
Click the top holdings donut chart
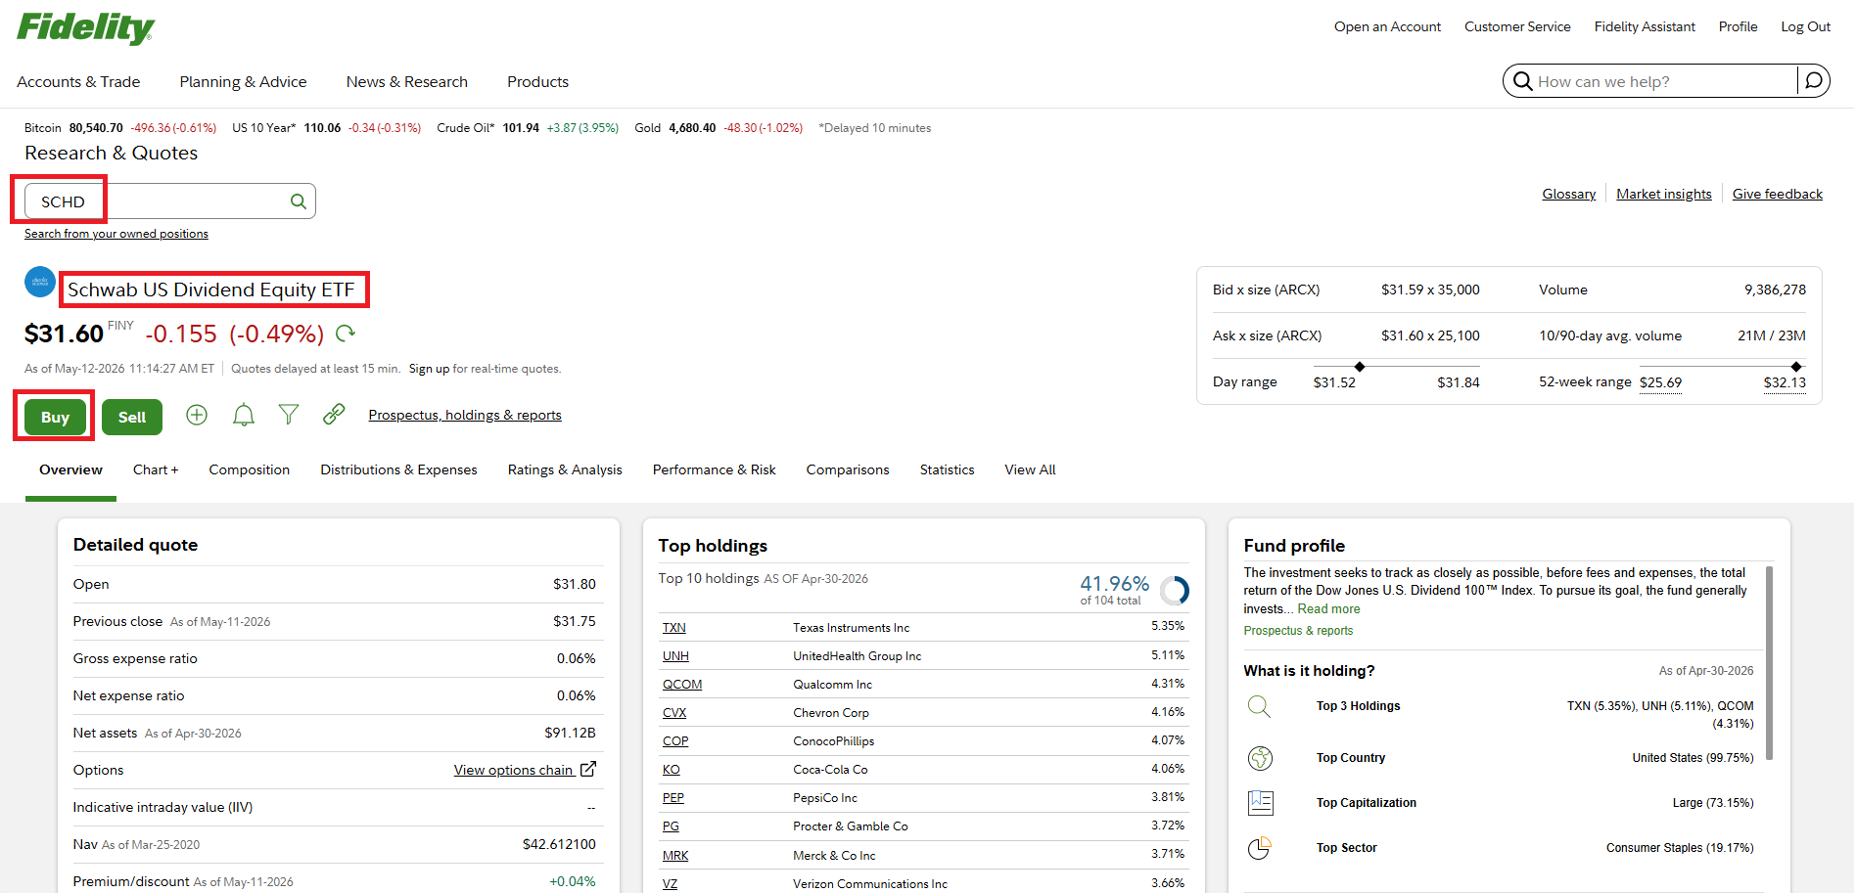[x=1175, y=590]
